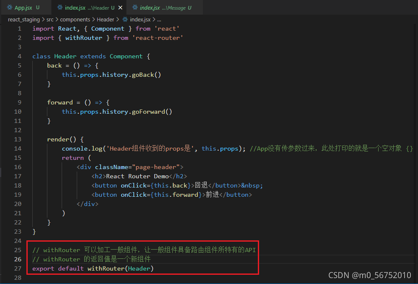Viewport: 418px width, 284px height.
Task: Click the comment text on line 25
Action: 144,250
